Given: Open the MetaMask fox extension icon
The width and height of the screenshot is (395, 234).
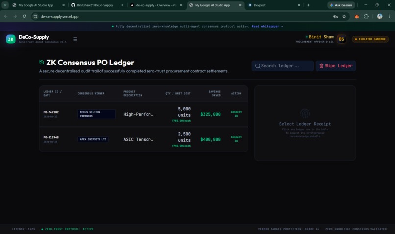Looking at the screenshot, I should click(x=357, y=16).
